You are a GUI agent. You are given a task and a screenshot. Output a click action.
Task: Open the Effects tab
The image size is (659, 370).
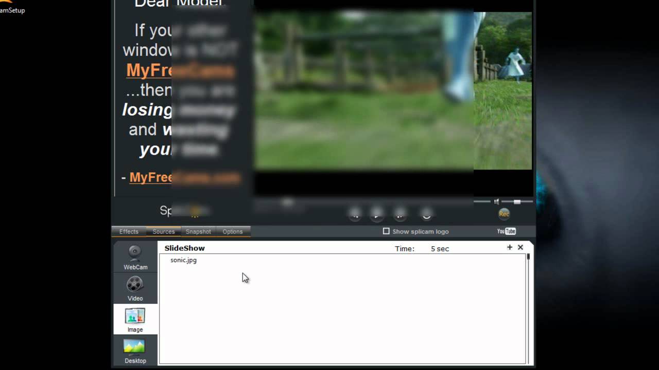click(x=129, y=232)
